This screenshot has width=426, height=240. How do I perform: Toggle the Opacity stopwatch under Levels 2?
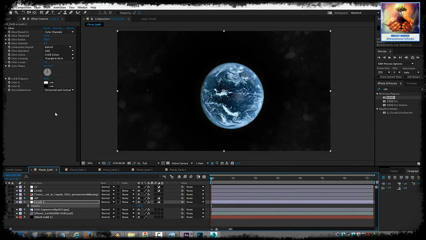28,206
